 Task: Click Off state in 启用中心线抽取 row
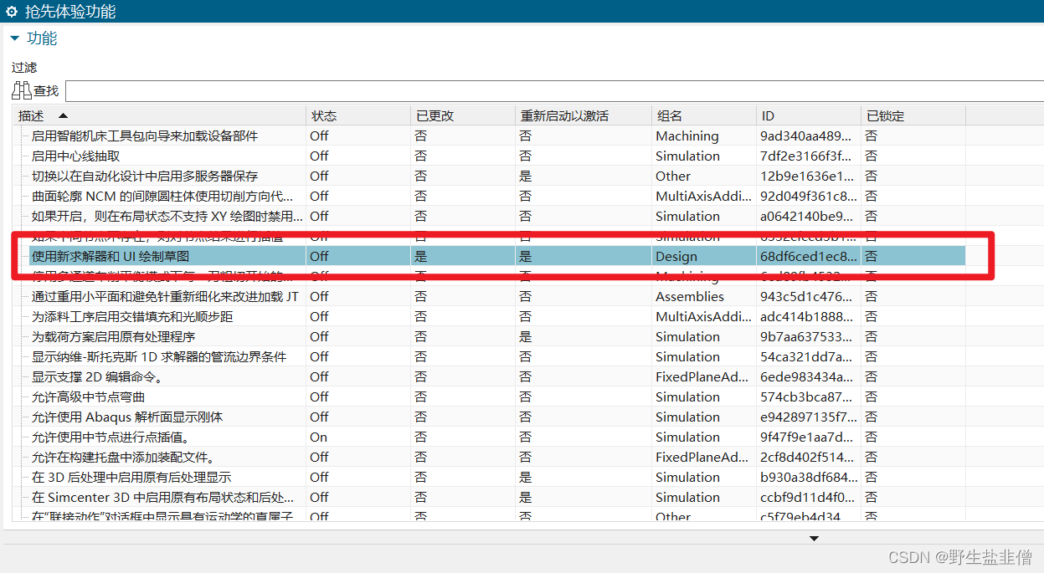pos(319,156)
